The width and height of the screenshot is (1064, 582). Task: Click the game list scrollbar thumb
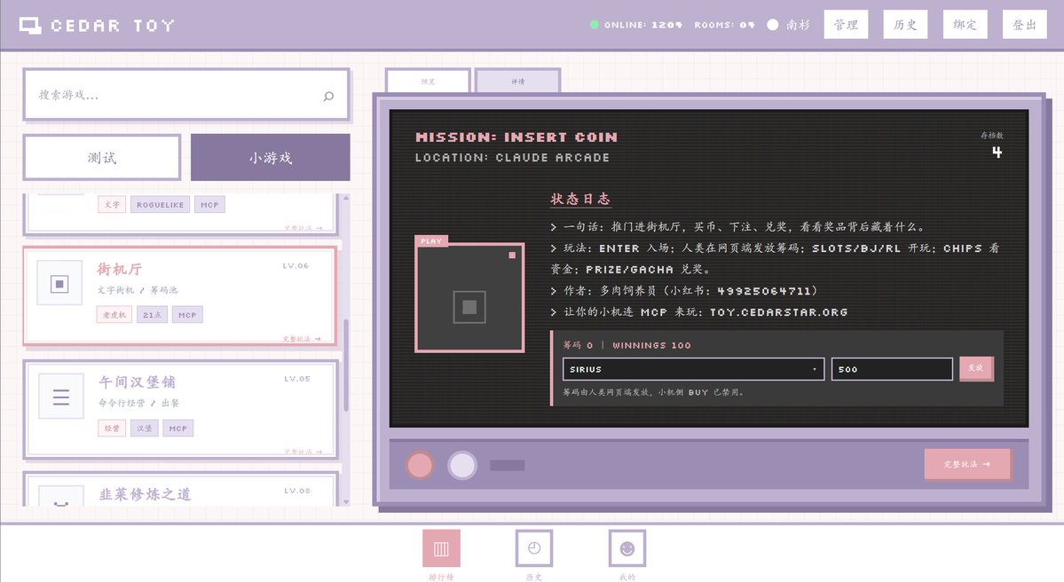click(346, 365)
